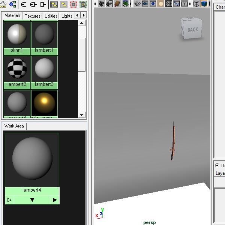
Task: Click the green outward-arrows expand icon
Action: (x=83, y=4)
